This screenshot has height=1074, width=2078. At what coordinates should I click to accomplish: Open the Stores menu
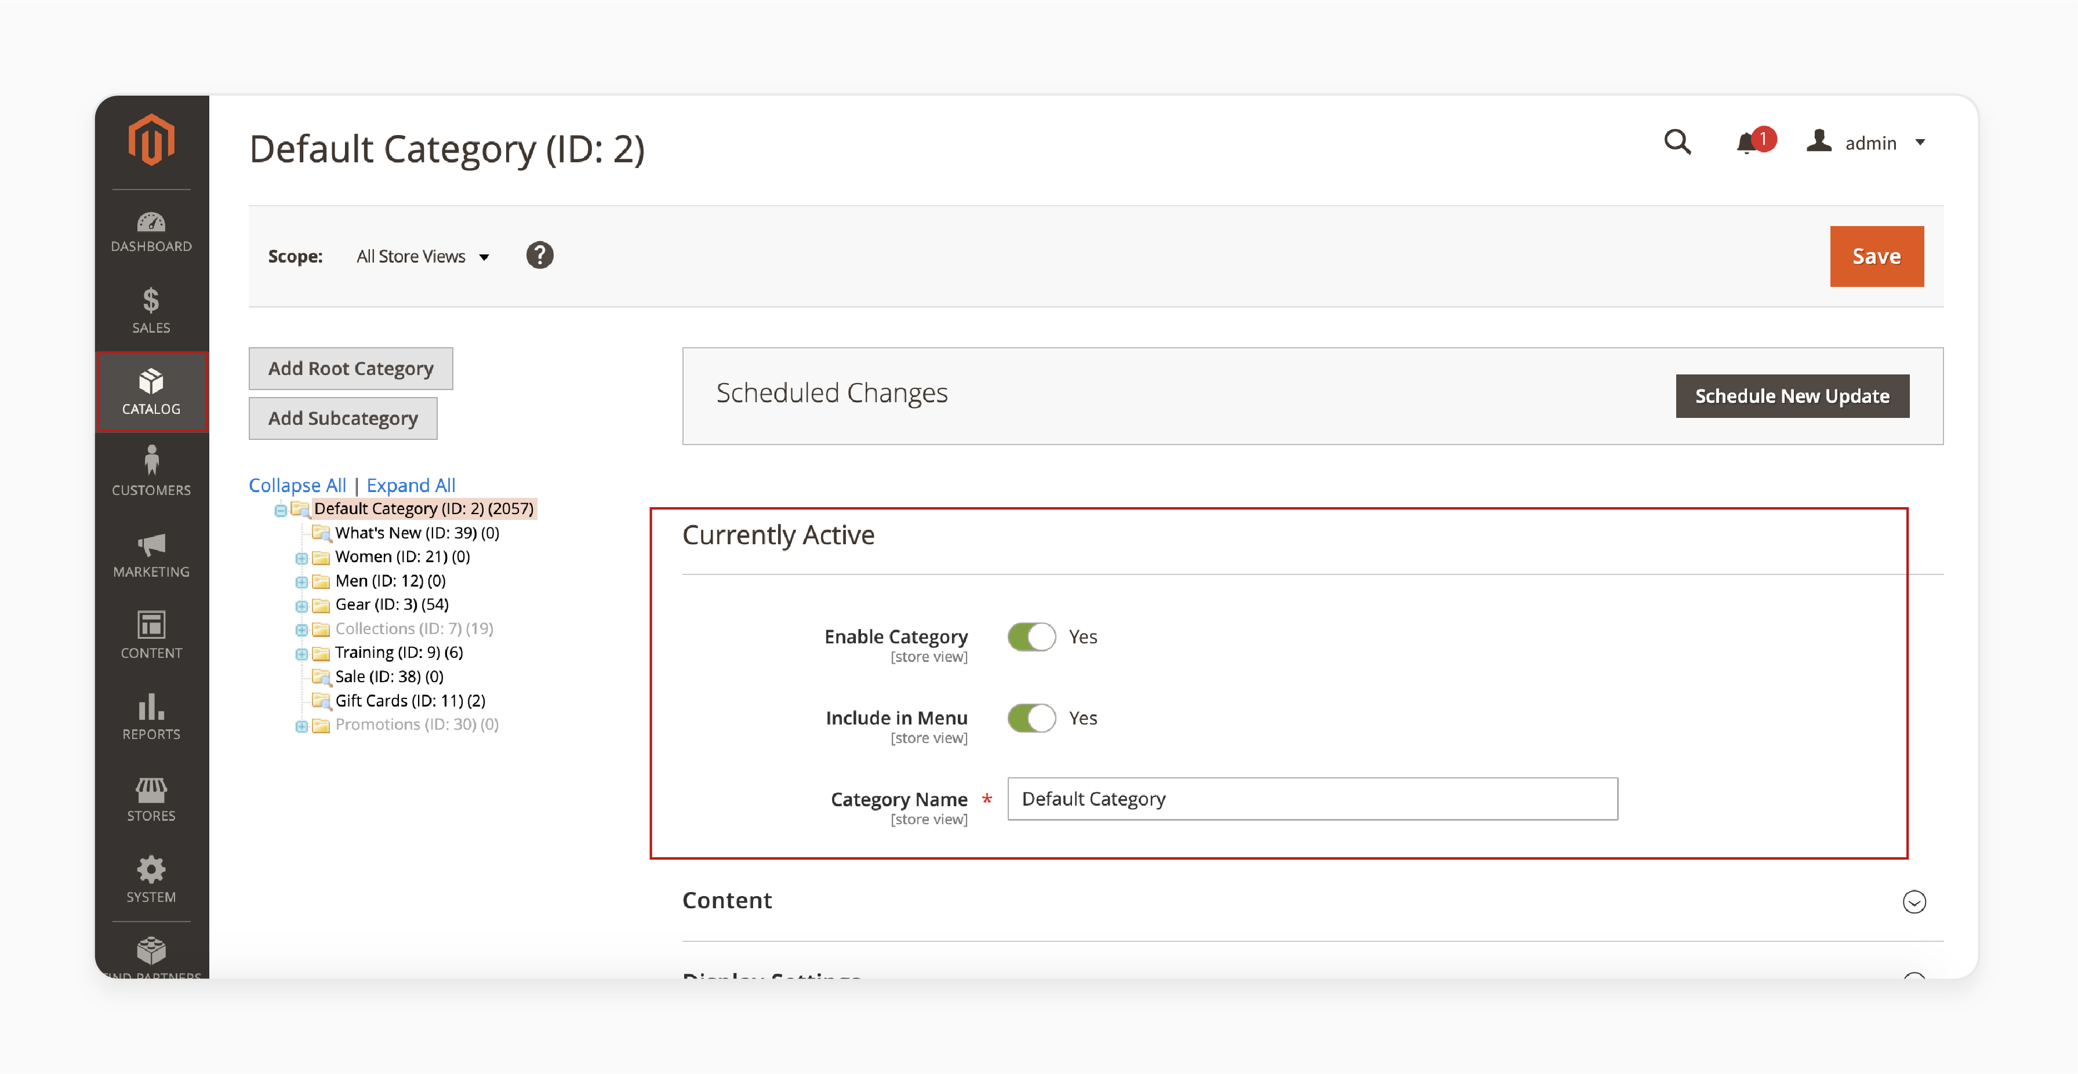[x=151, y=798]
